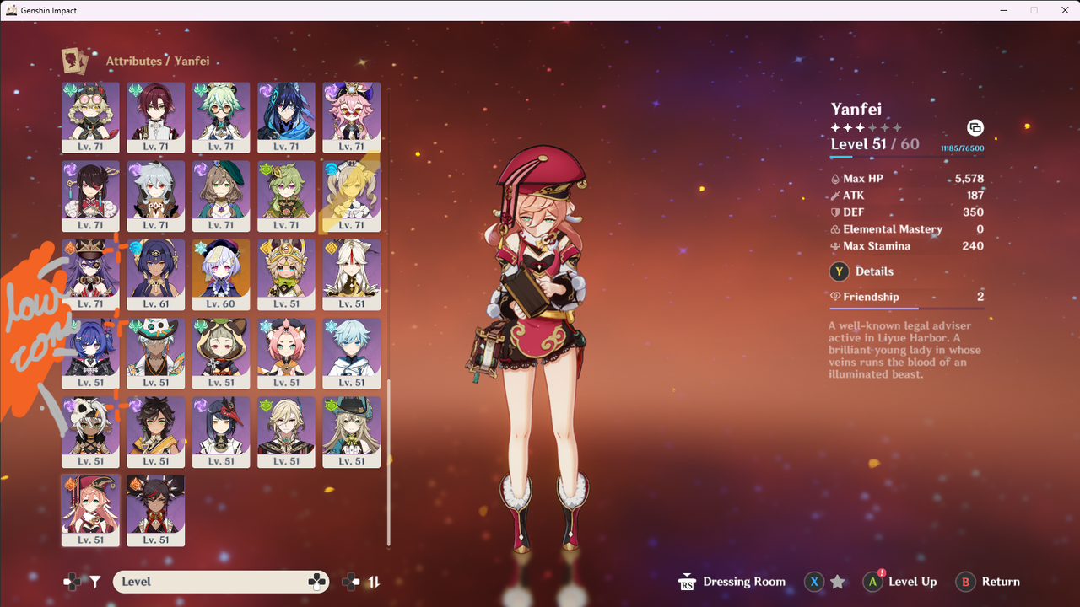
Task: Select Razor's portrait with grey hair
Action: pos(155,196)
